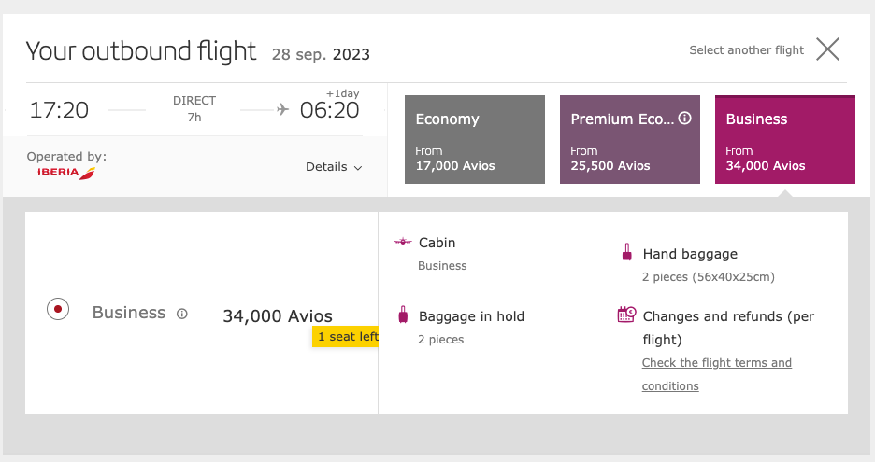875x462 pixels.
Task: Choose the Business cabin tab
Action: pyautogui.click(x=785, y=139)
